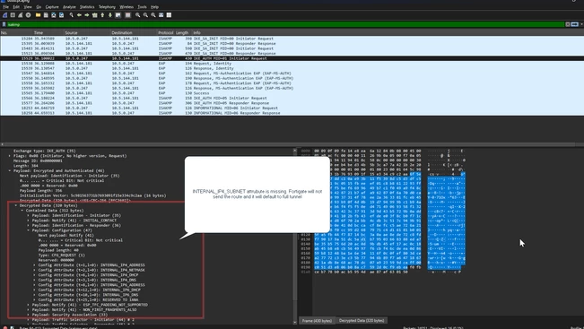Stop the running capture
The image size is (584, 329).
[13, 15]
